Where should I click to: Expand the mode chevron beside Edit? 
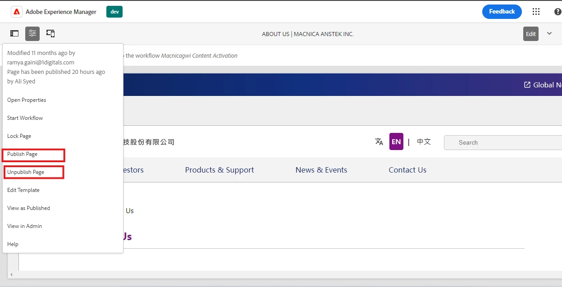549,33
